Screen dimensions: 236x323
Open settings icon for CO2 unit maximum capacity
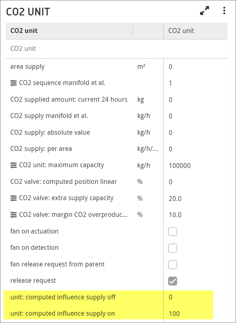13,165
